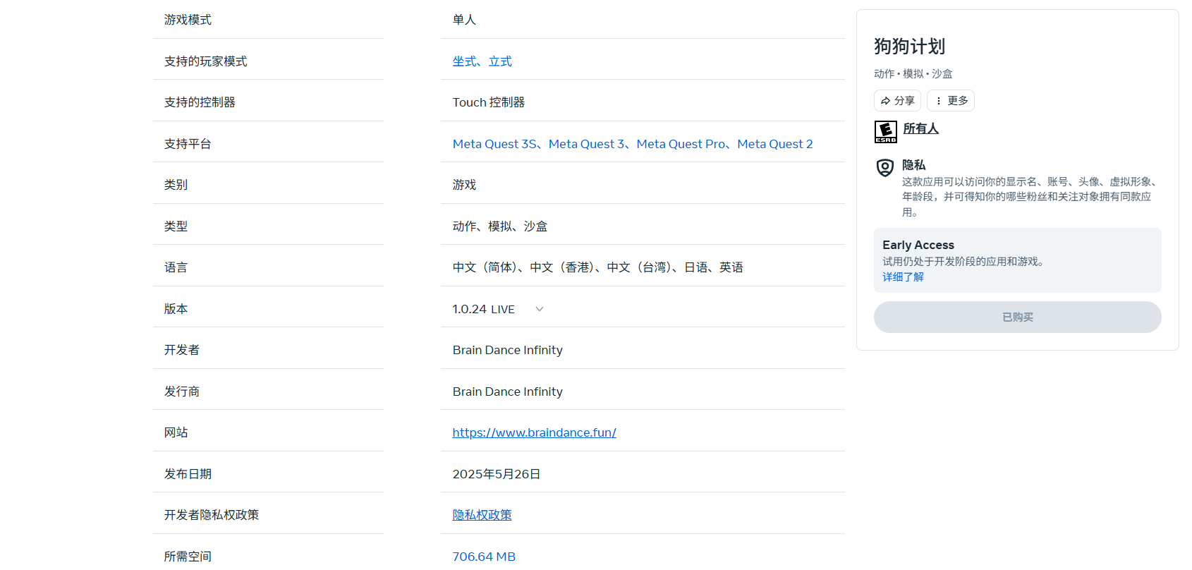
Task: Select the Meta Quest Pro platform link
Action: [x=681, y=144]
